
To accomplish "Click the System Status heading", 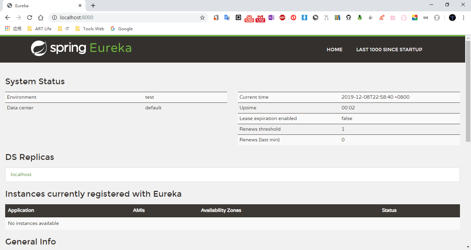I will tap(35, 81).
